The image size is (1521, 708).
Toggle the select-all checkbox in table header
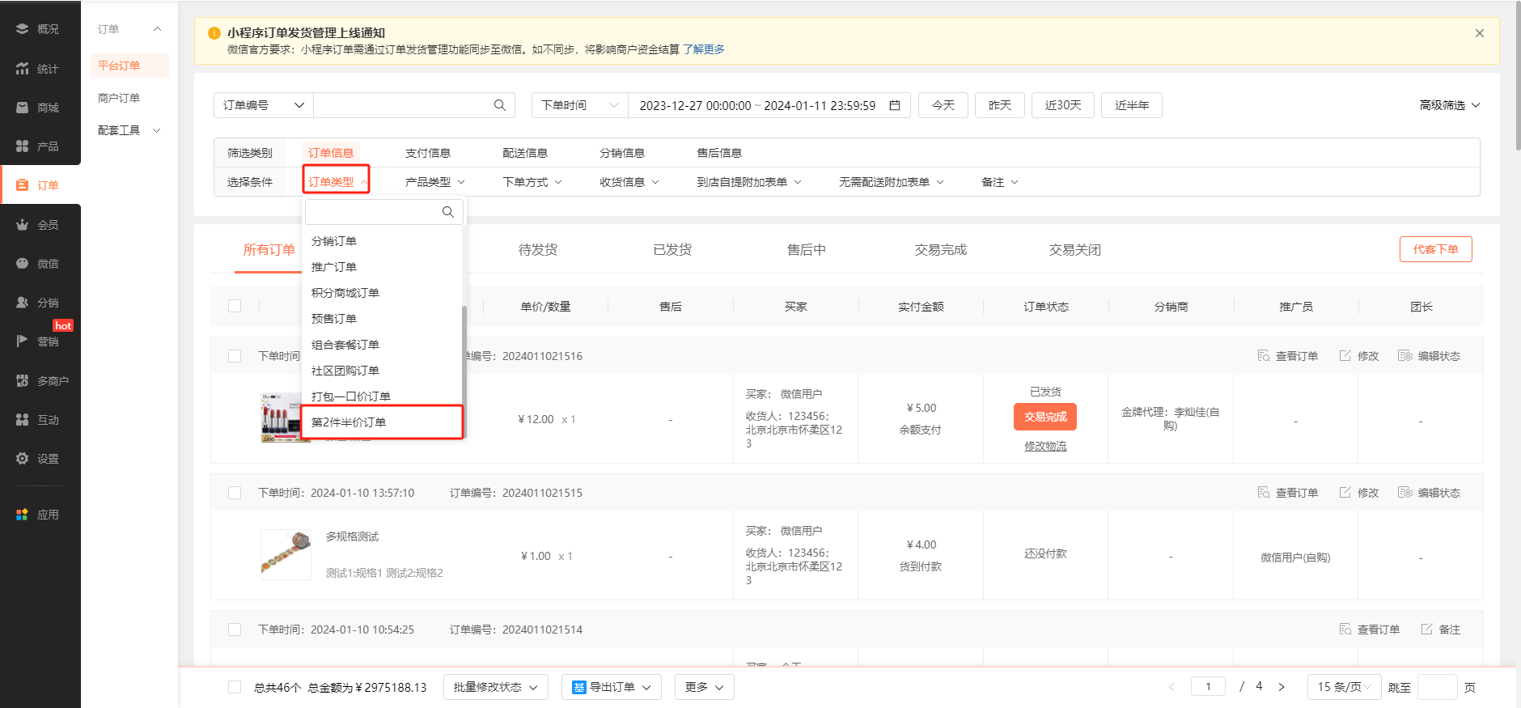(235, 306)
